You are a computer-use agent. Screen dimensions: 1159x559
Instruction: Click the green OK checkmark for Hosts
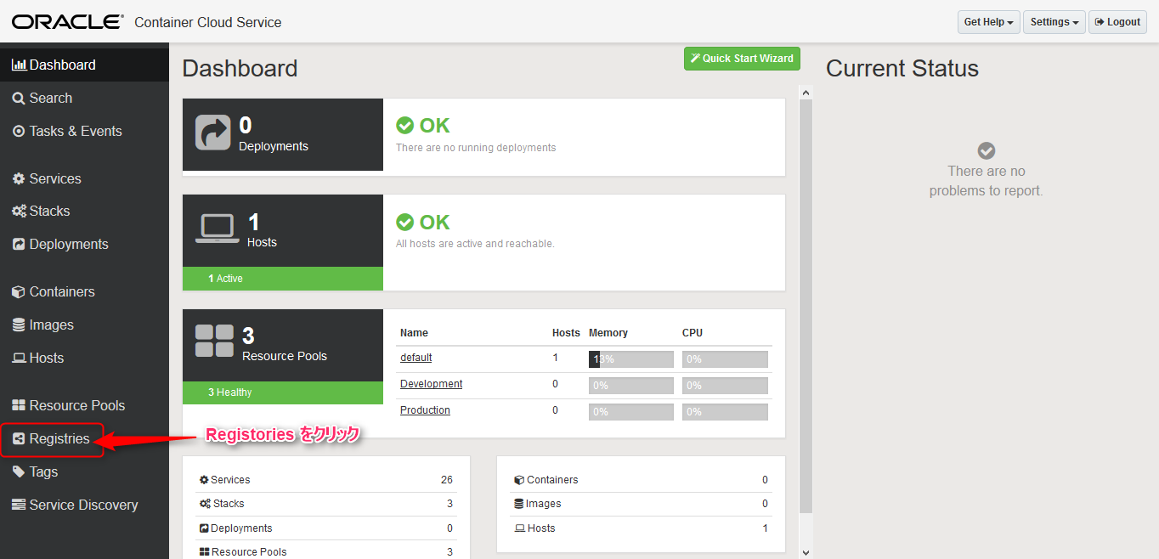click(405, 223)
